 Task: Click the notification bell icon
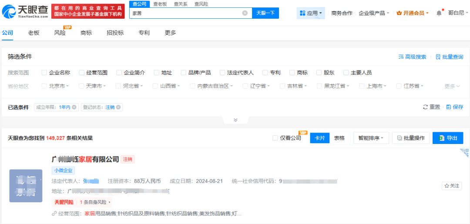(x=439, y=13)
